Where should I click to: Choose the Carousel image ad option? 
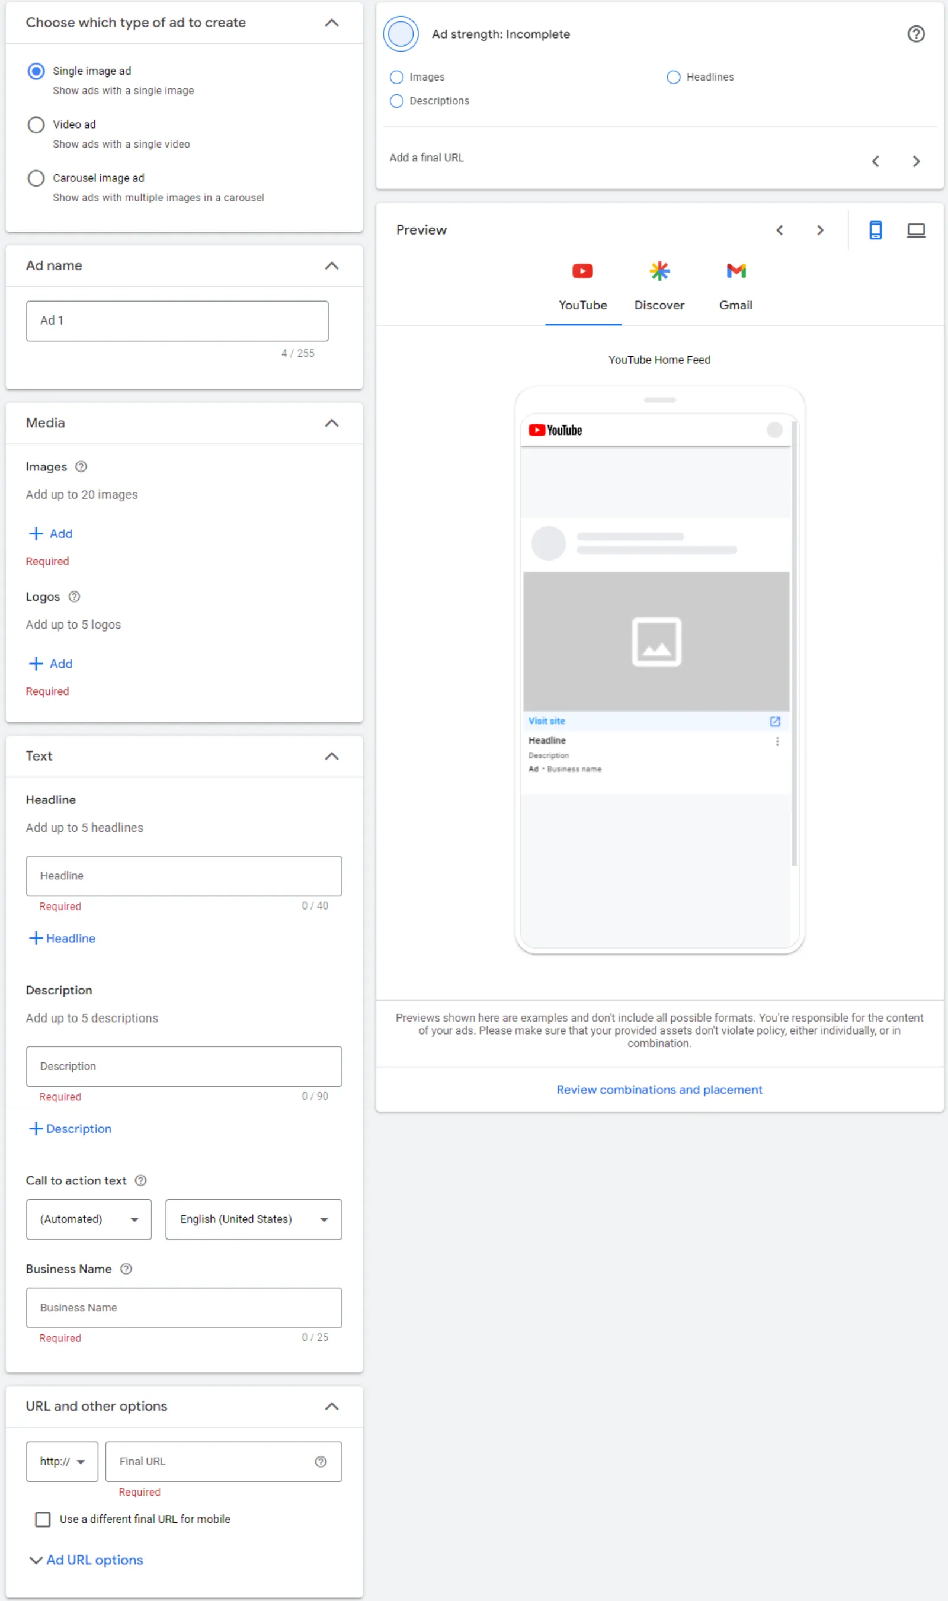(x=36, y=178)
